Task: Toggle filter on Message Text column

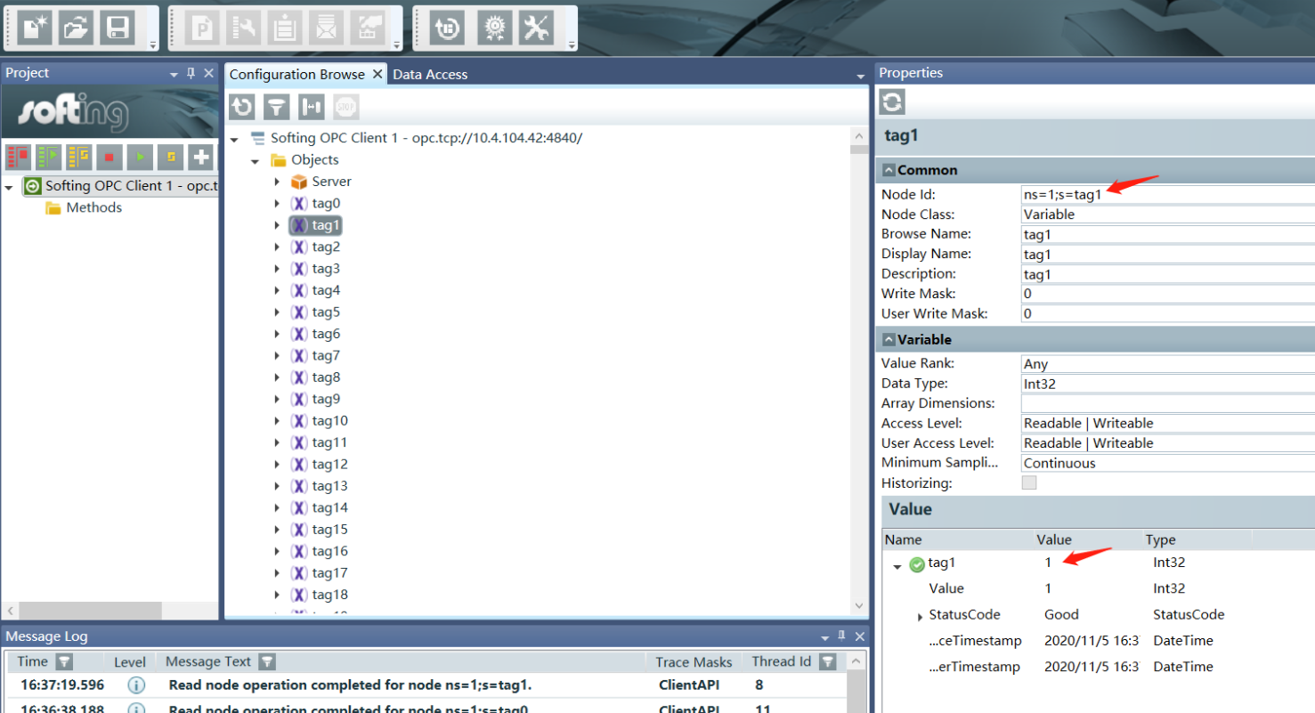Action: coord(266,661)
